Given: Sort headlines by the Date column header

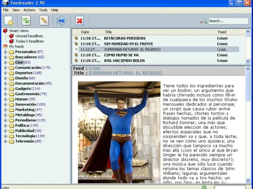Looking at the screenshot, I should point(90,32).
